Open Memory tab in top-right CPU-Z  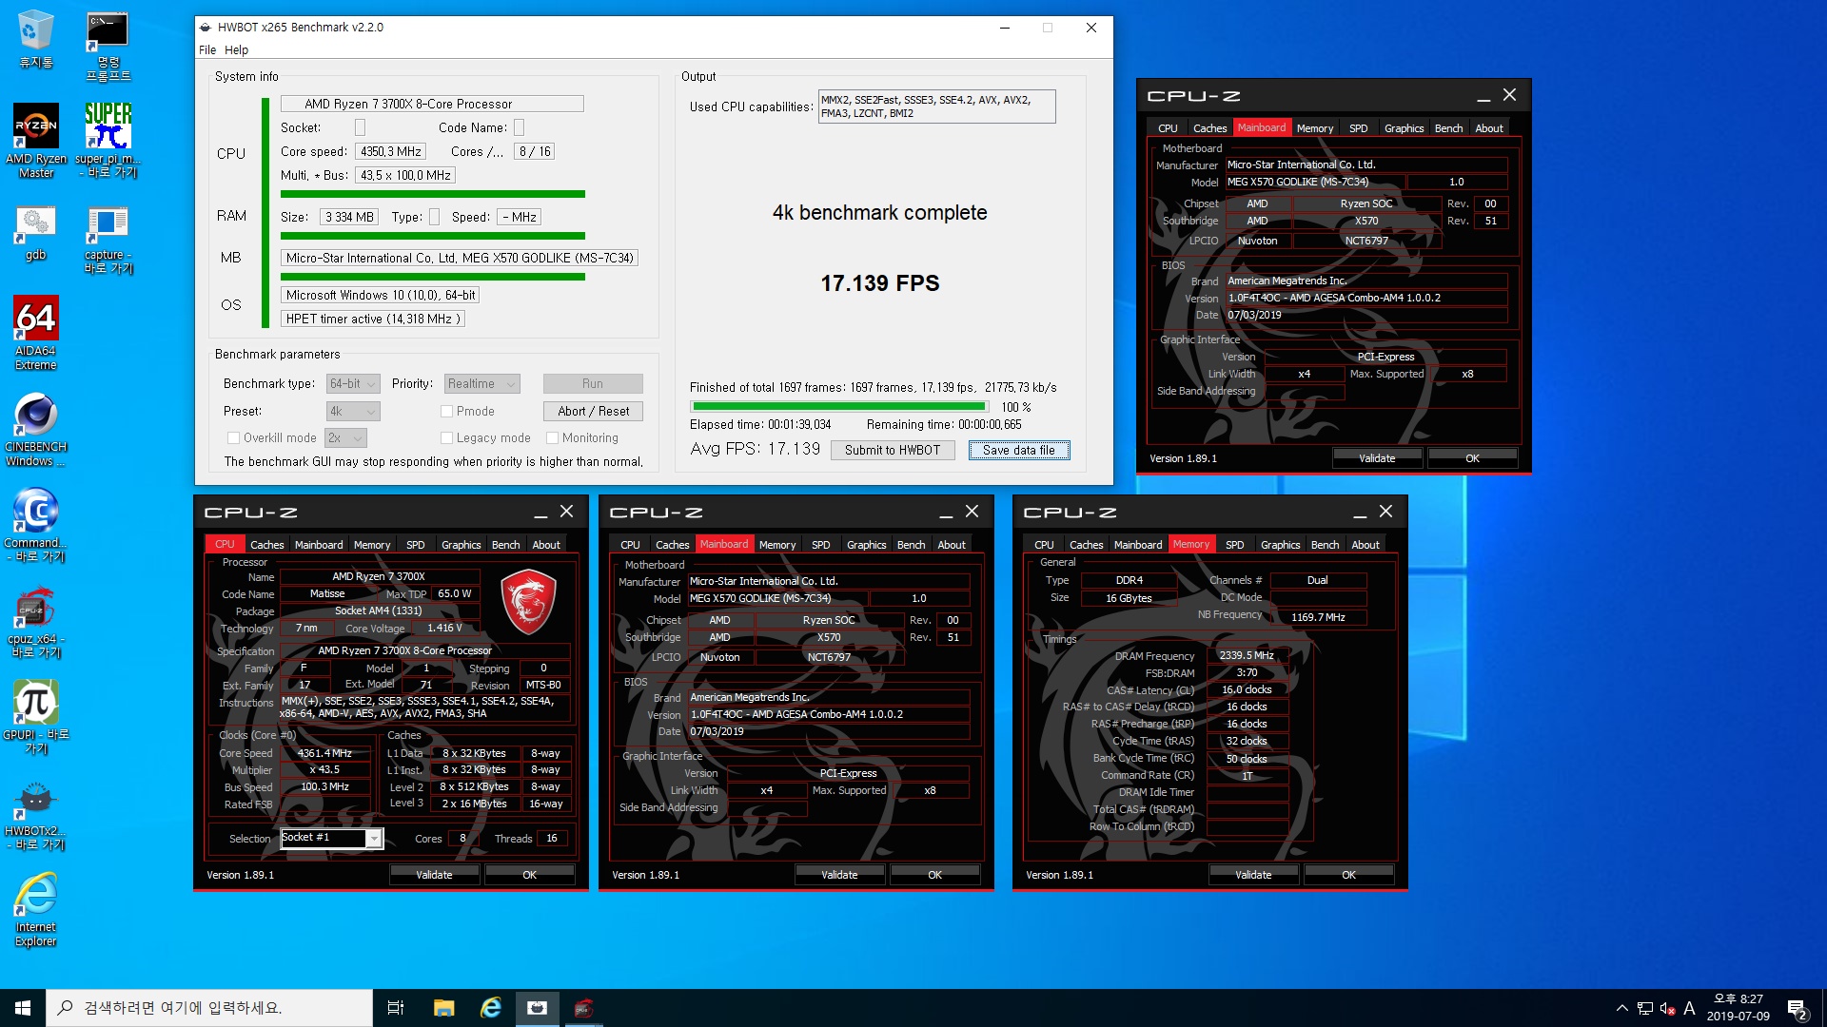[1315, 128]
